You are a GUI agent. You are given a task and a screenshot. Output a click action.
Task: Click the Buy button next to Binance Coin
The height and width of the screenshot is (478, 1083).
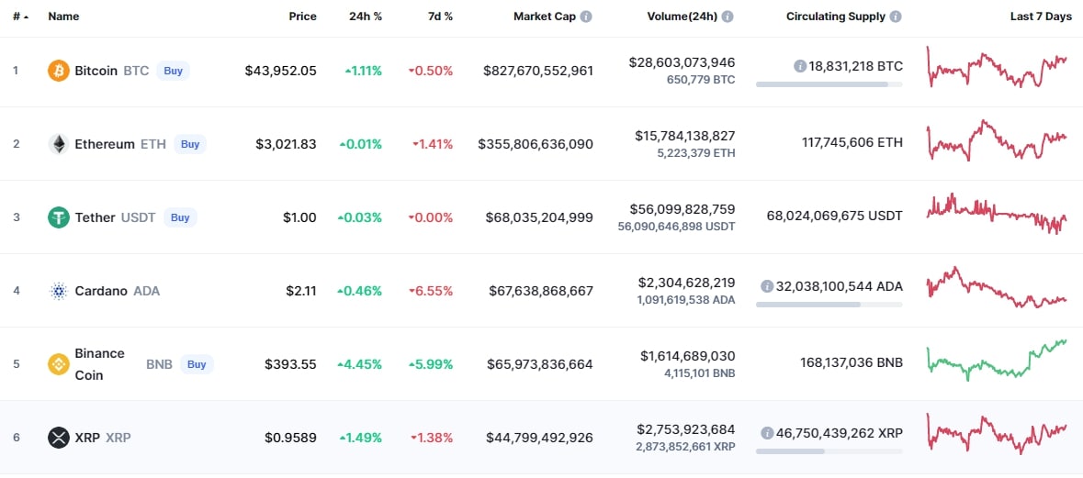click(197, 364)
